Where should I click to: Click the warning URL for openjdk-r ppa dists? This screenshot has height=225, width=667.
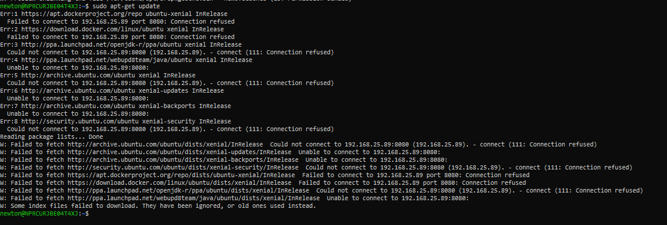tap(188, 190)
